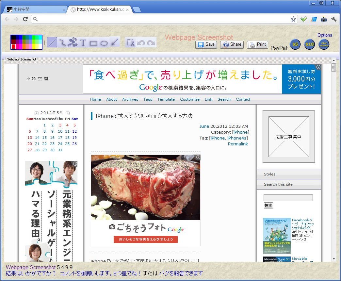Image resolution: width=341 pixels, height=281 pixels.
Task: Select the straight line drawing tool
Action: pyautogui.click(x=52, y=42)
